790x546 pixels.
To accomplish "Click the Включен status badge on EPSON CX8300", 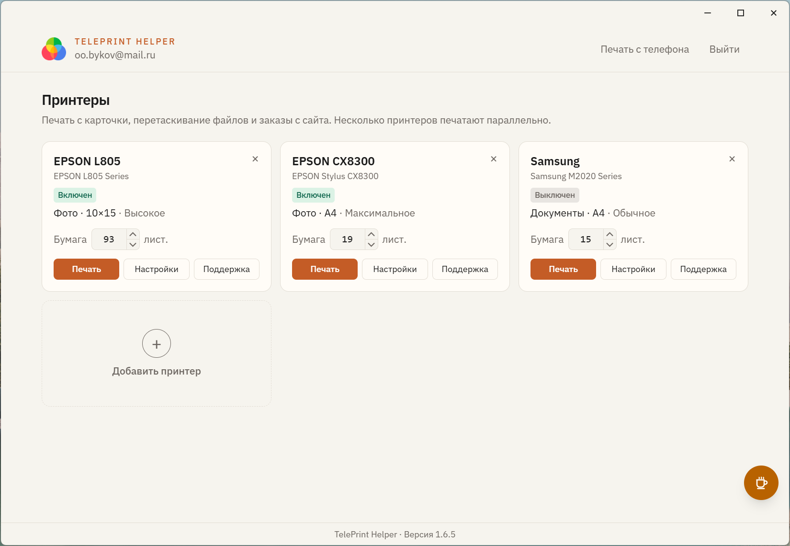I will 314,195.
